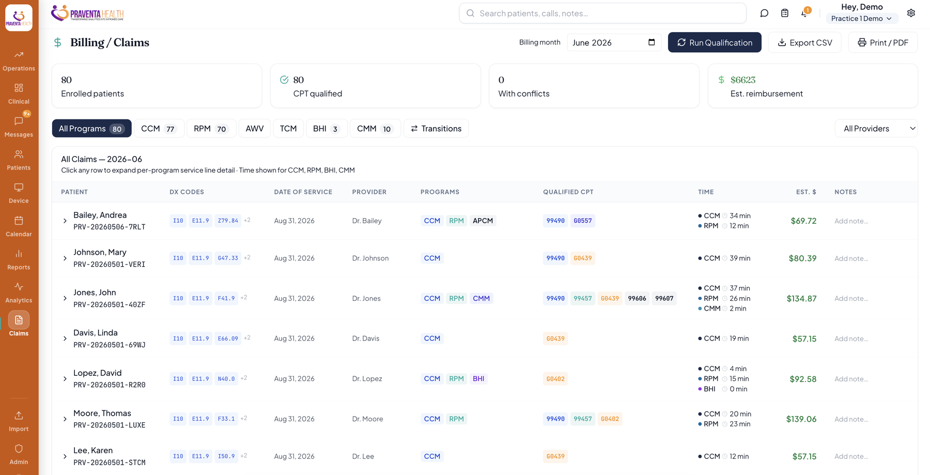Expand the Moore, Thomas row
Image resolution: width=930 pixels, height=475 pixels.
point(65,419)
